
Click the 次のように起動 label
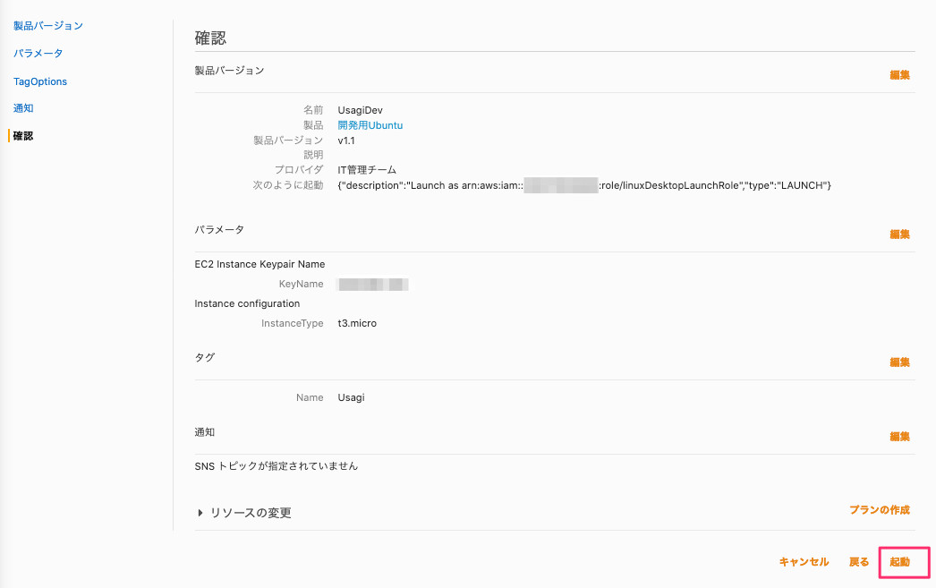click(x=288, y=185)
